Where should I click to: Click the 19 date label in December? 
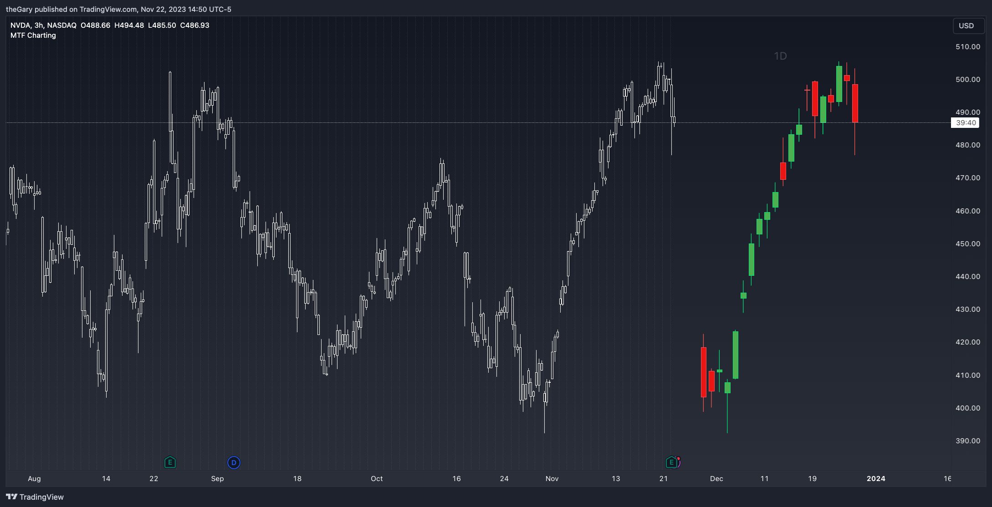(812, 479)
